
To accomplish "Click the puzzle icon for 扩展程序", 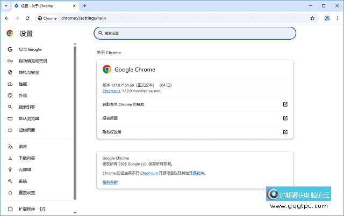I will coord(10,209).
